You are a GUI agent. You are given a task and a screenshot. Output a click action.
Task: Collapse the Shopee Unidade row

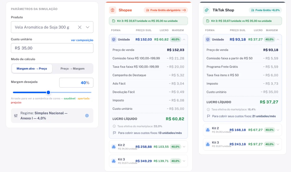click(184, 39)
